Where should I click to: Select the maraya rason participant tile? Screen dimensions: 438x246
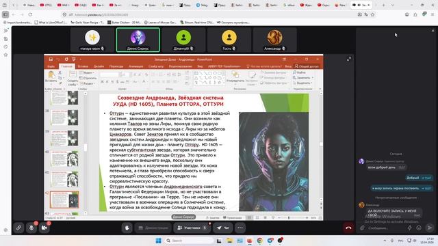pyautogui.click(x=92, y=40)
